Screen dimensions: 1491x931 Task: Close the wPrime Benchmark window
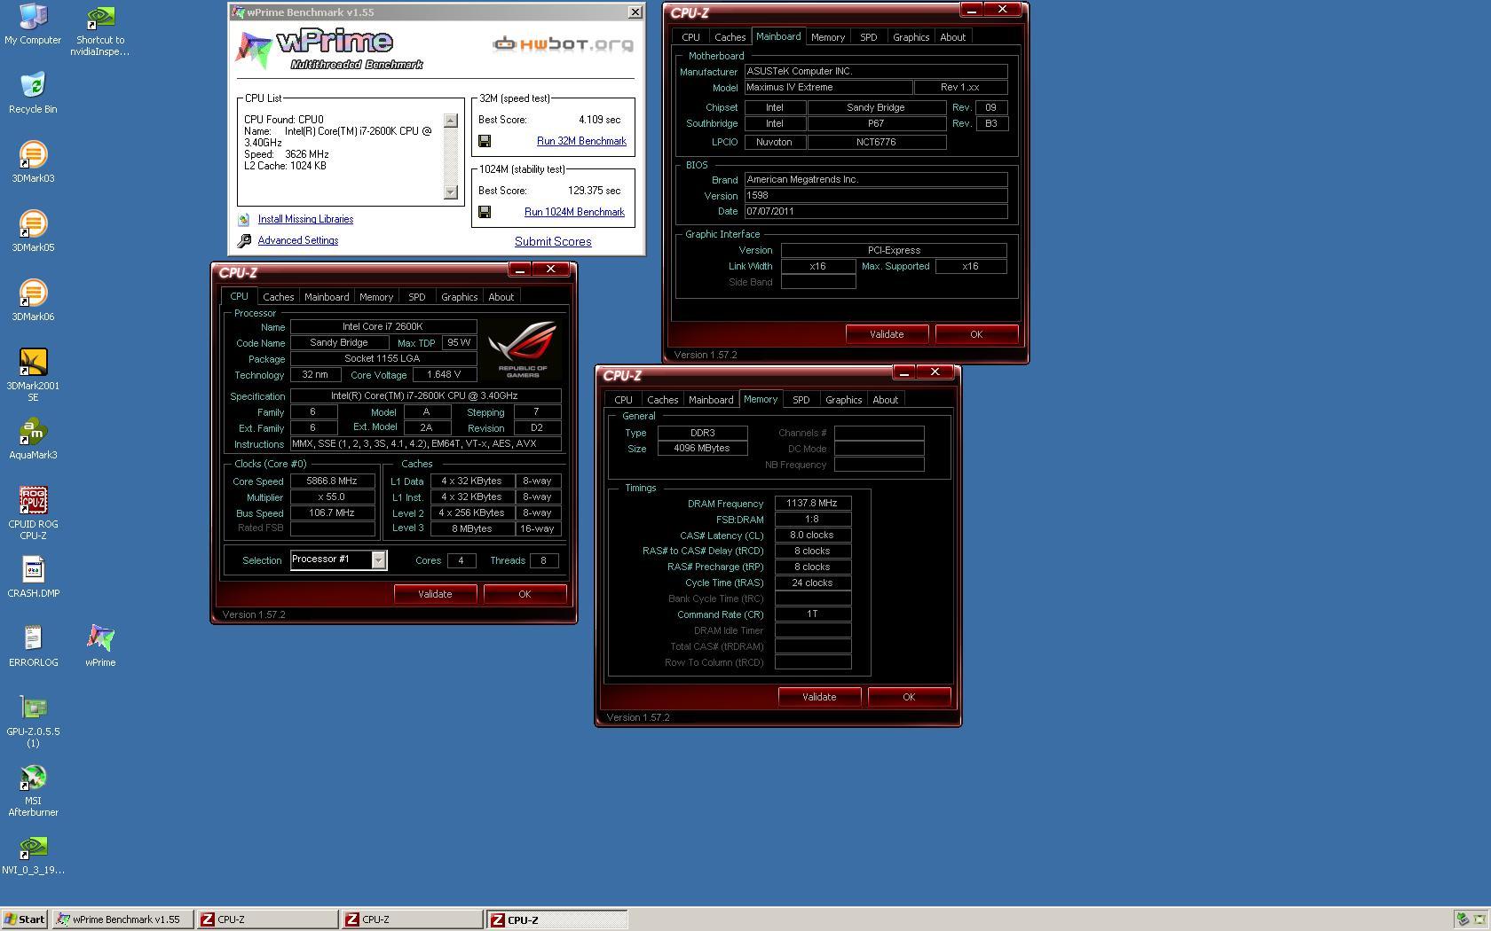tap(635, 12)
